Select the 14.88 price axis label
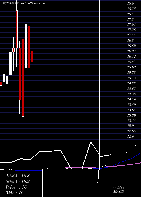 (x=131, y=83)
